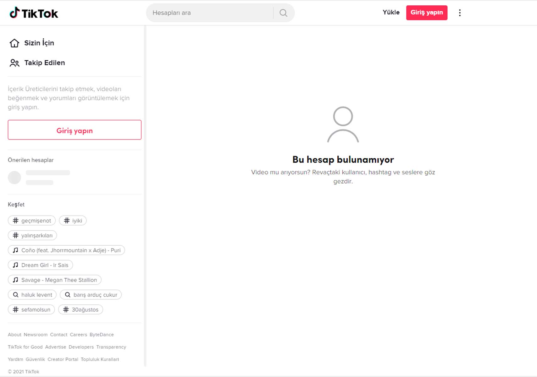Viewport: 537px width, 377px height.
Task: Click the home icon for Sizin İçin
Action: pyautogui.click(x=14, y=43)
